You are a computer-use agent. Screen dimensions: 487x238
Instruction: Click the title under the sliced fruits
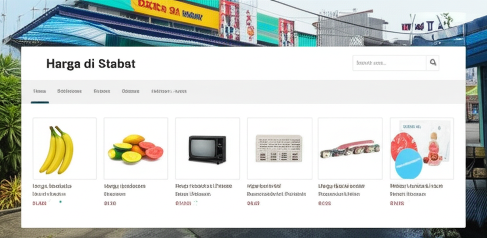click(x=125, y=190)
